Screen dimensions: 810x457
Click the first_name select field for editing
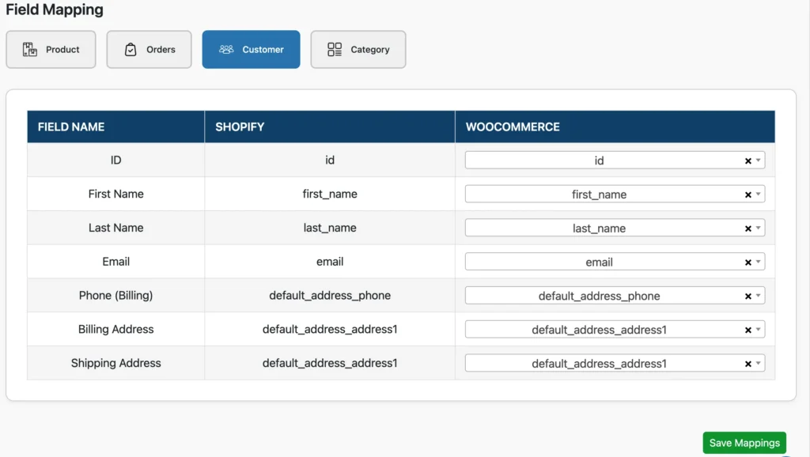click(615, 194)
